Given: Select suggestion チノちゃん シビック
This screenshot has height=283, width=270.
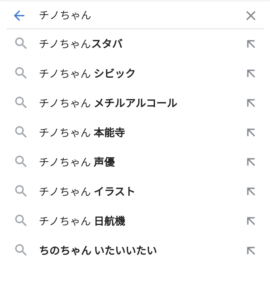Looking at the screenshot, I should pyautogui.click(x=87, y=73).
